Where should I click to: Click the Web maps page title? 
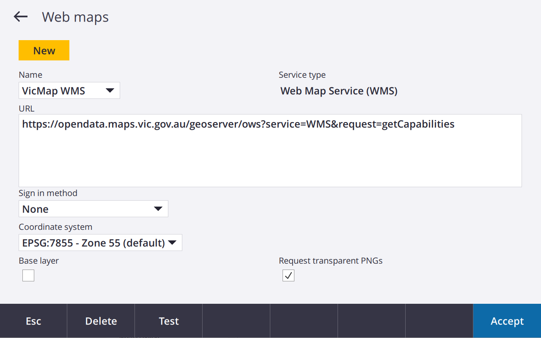75,17
